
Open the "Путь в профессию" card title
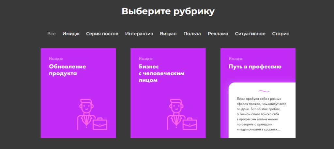[255, 67]
